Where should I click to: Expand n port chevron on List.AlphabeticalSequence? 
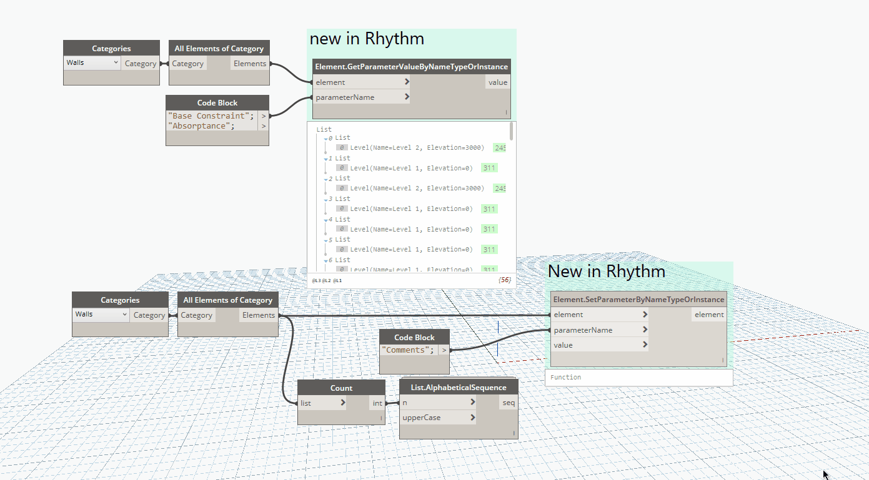(x=472, y=403)
